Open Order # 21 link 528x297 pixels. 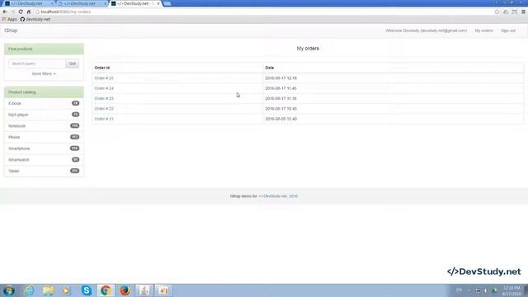point(104,119)
